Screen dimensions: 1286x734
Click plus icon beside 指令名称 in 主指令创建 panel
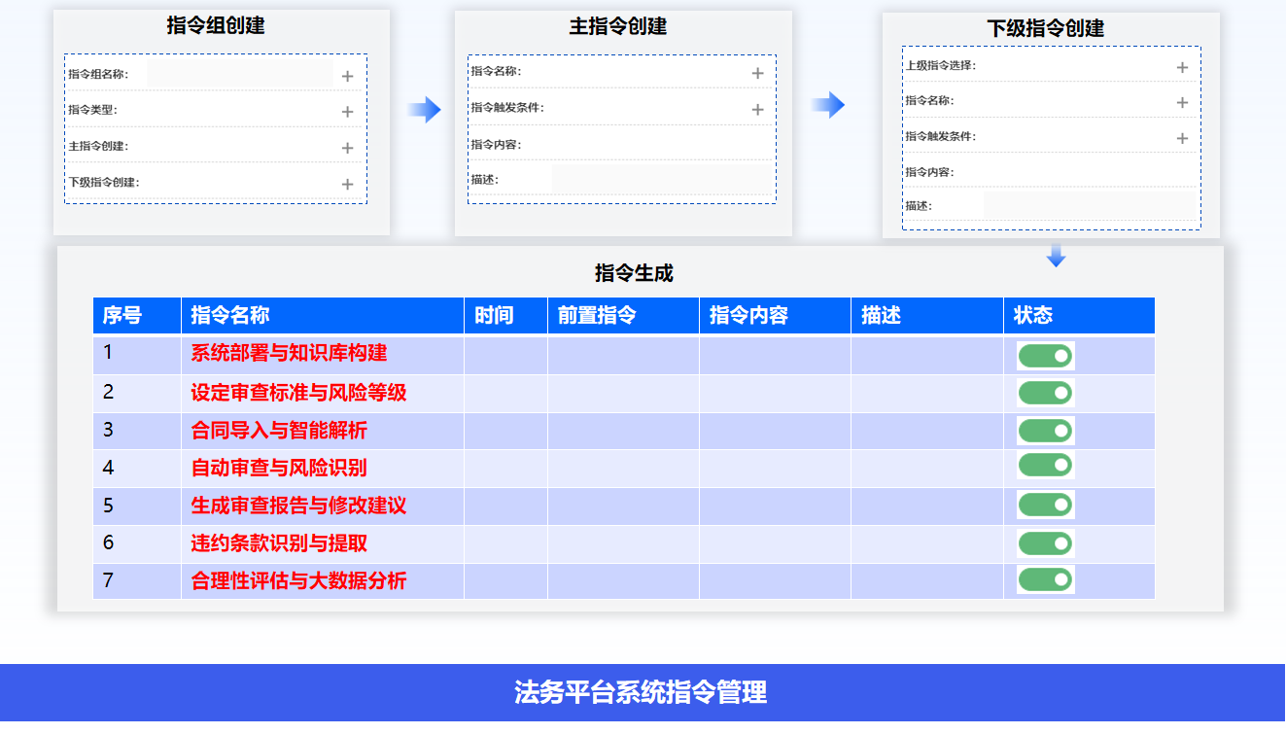[x=757, y=73]
